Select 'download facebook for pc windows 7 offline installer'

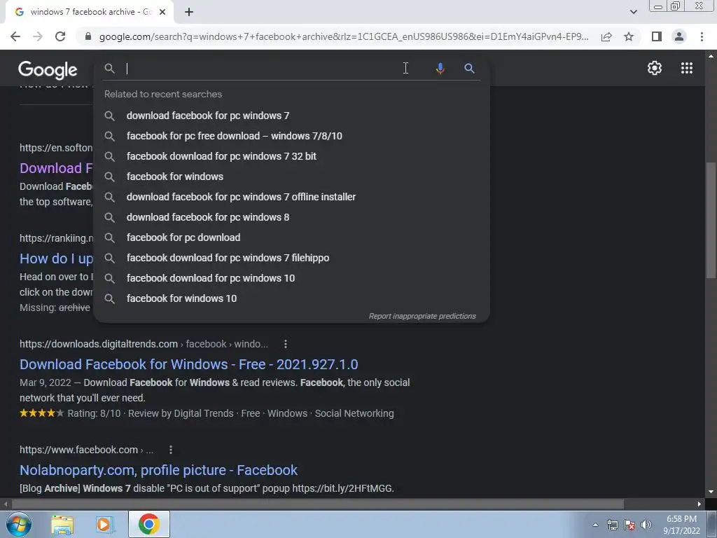(x=291, y=197)
